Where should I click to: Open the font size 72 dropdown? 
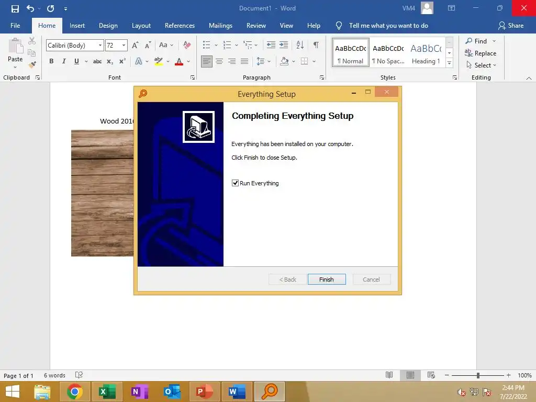(124, 45)
